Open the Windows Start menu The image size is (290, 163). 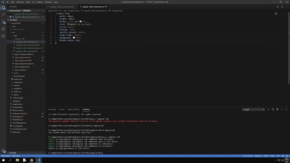click(3, 160)
